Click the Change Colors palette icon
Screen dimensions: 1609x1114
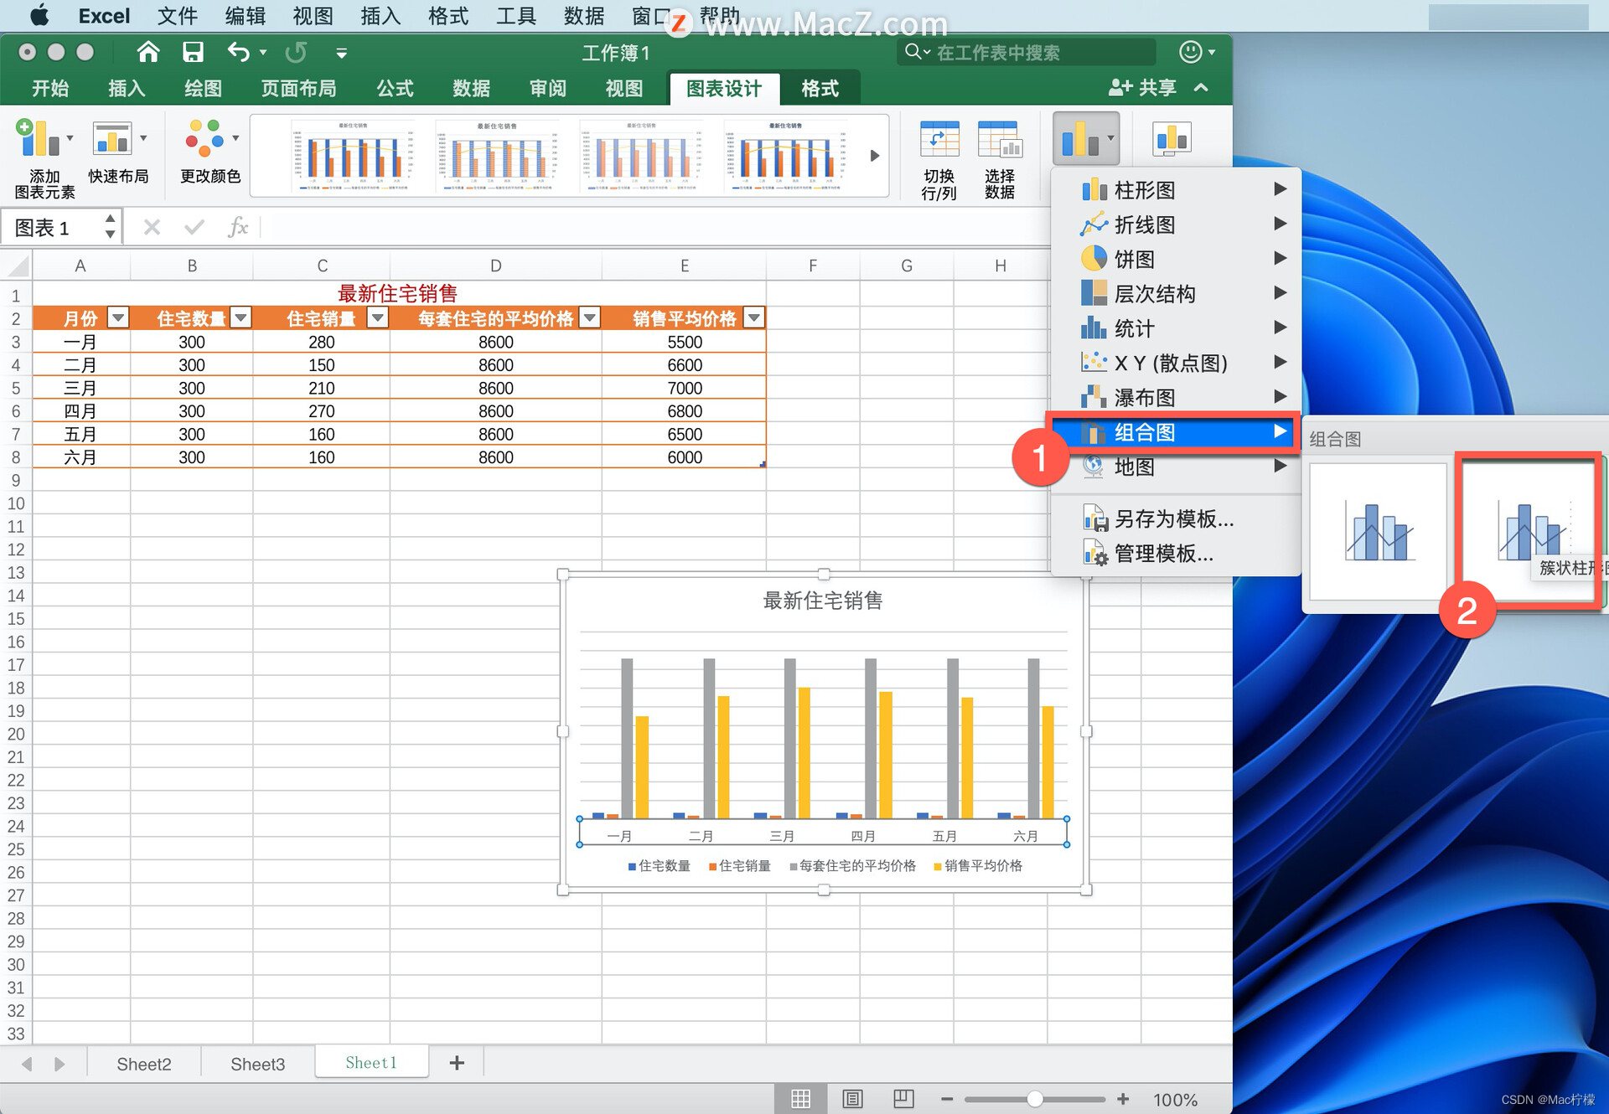[205, 139]
